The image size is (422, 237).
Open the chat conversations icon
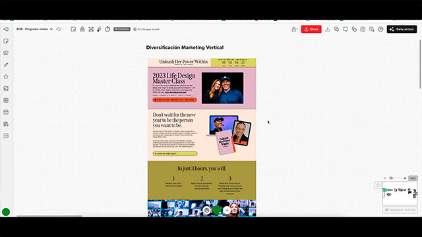[336, 29]
